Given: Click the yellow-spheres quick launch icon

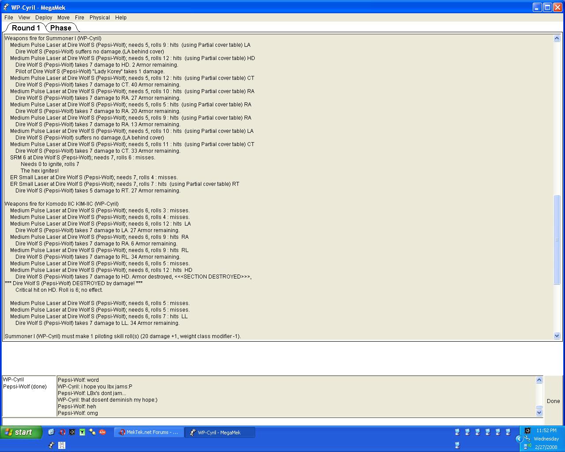Looking at the screenshot, I should point(92,432).
